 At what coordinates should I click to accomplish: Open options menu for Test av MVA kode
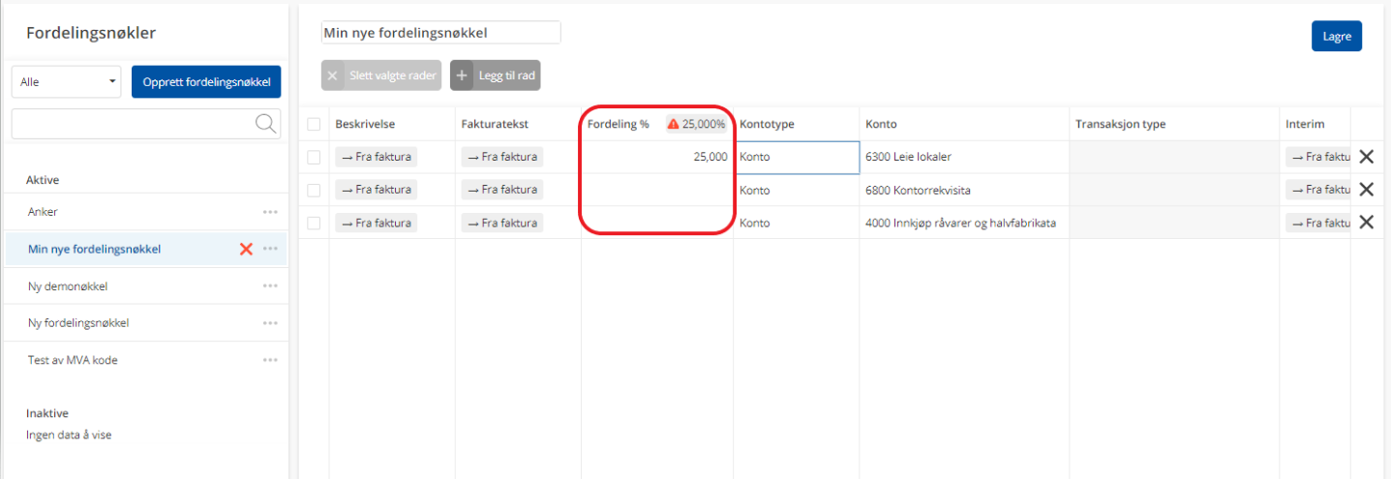pyautogui.click(x=270, y=360)
